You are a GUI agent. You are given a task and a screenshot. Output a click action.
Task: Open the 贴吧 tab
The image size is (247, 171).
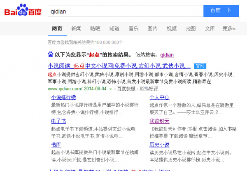tap(95, 29)
